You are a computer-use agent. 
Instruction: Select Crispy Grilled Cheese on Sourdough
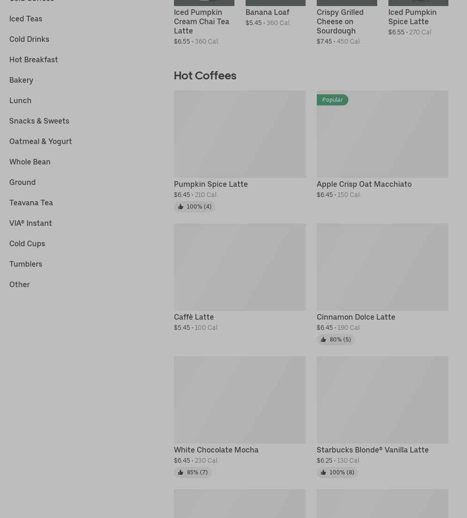(340, 21)
